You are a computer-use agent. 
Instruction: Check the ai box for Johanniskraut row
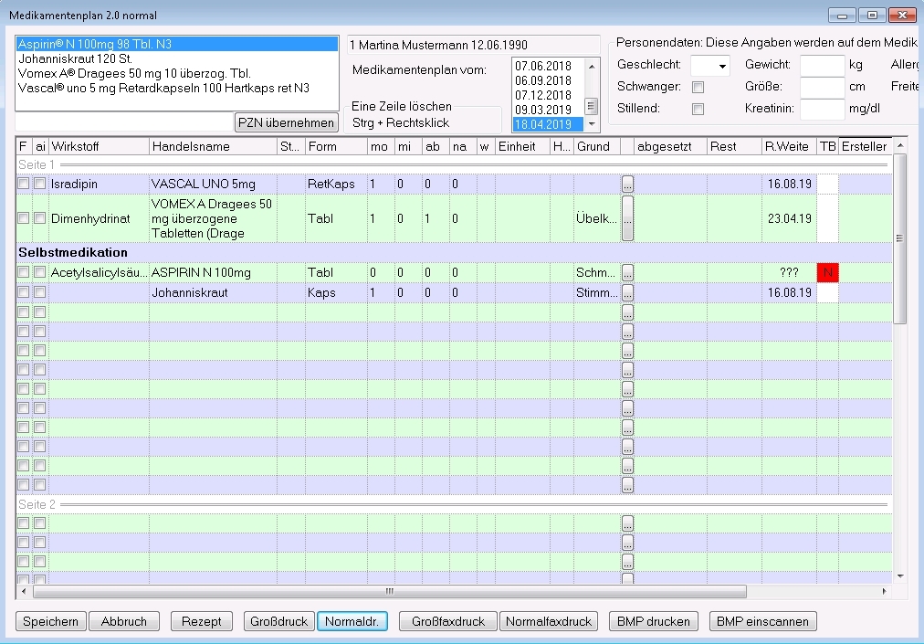39,292
